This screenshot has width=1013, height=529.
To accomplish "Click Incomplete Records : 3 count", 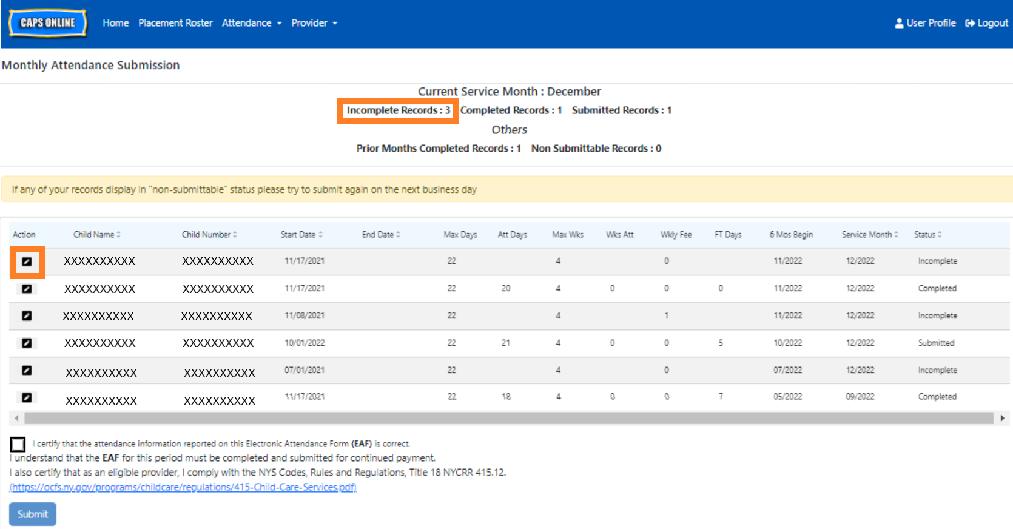I will [x=398, y=110].
